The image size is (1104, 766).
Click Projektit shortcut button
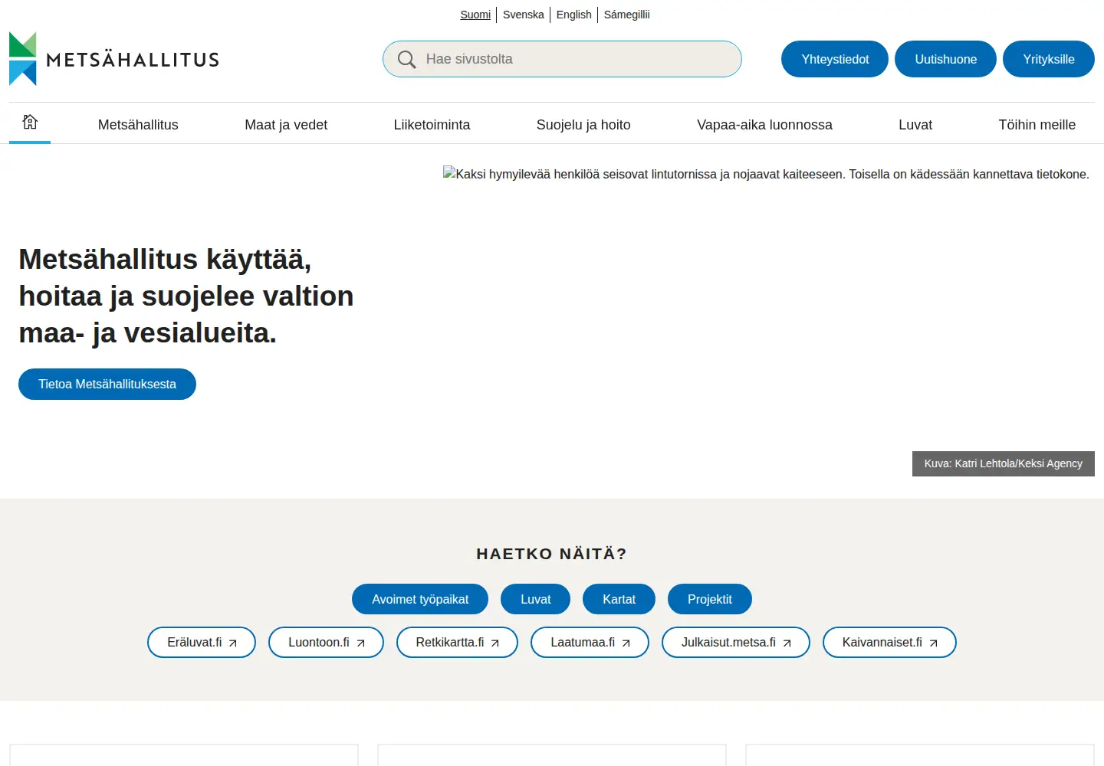point(709,599)
